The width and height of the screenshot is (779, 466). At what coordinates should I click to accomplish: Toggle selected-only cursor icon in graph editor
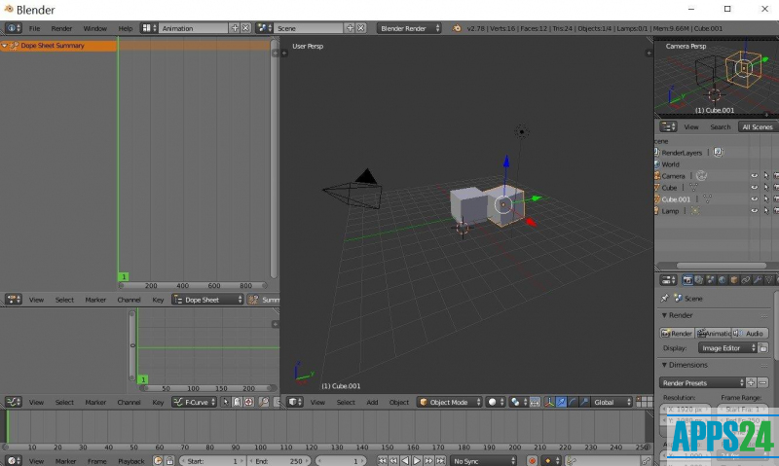[226, 402]
